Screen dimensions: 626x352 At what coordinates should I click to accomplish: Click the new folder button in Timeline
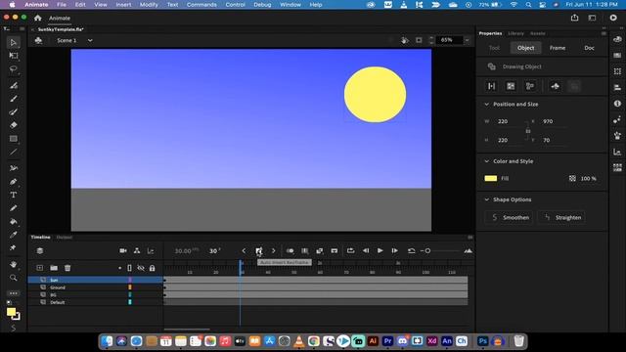[x=54, y=268]
